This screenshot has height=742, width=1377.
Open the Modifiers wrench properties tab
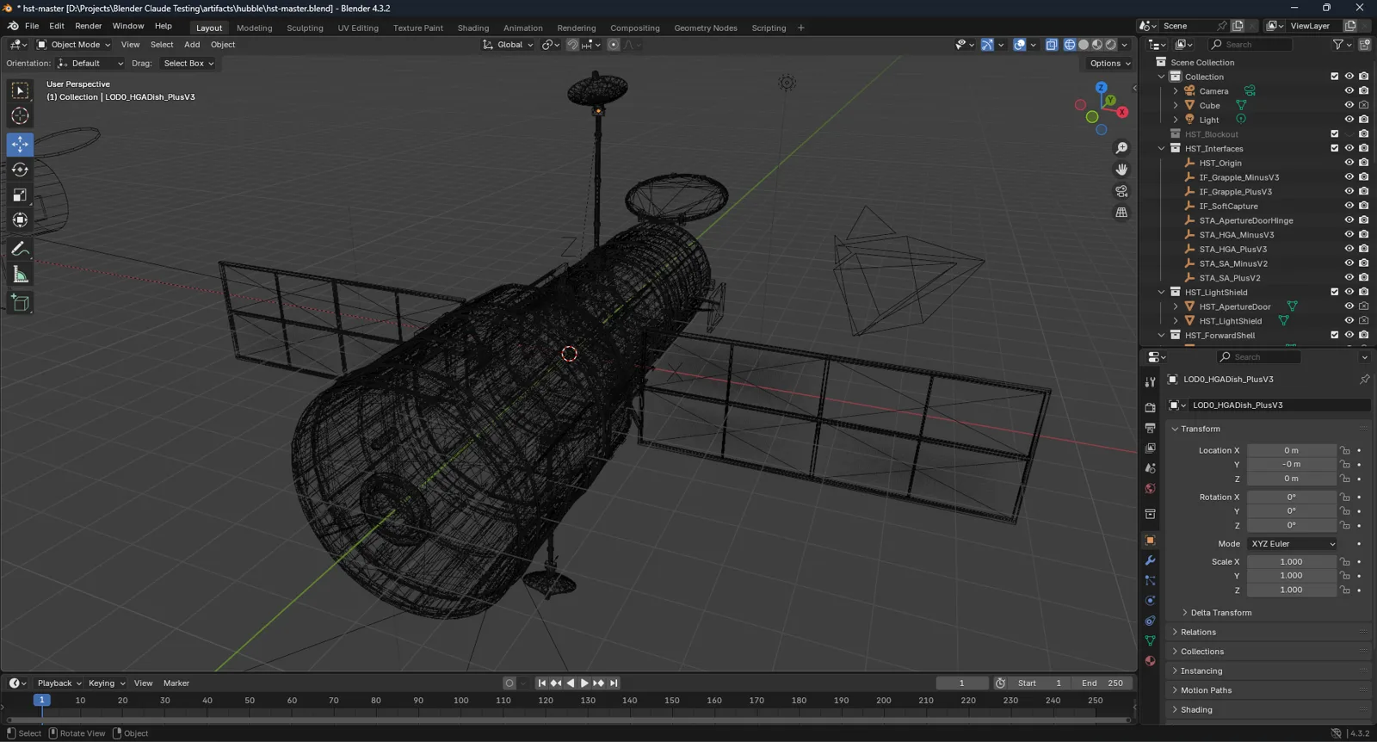click(1150, 560)
